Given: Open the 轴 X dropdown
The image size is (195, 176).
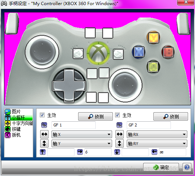Looking at the screenshot, I should pyautogui.click(x=82, y=134).
